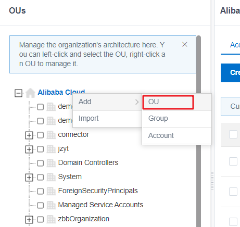Click the OU tree vertical scrollbar
Viewport: 240px width, 227px height.
tap(198, 131)
